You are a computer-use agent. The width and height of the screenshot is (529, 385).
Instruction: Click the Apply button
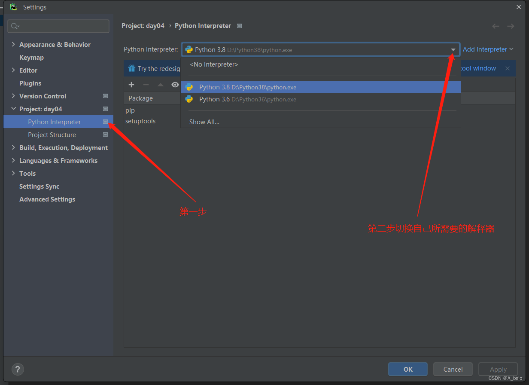498,369
